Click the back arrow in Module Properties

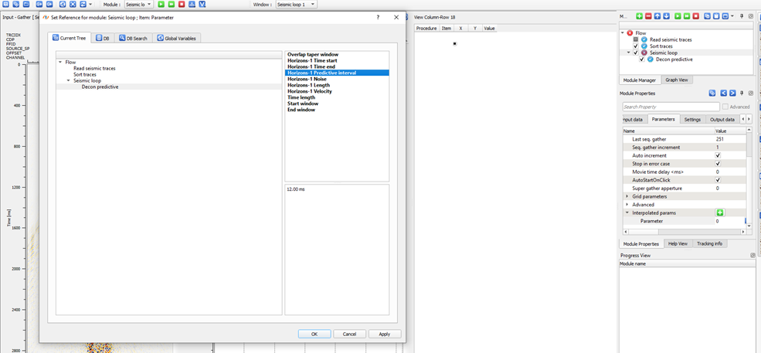click(723, 93)
